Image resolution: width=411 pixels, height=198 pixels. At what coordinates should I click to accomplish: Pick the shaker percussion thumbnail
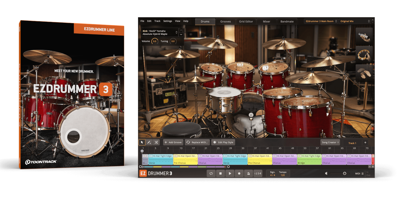[364, 36]
